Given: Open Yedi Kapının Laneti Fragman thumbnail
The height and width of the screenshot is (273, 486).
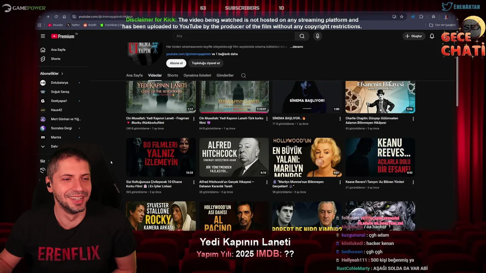Looking at the screenshot, I should [161, 97].
